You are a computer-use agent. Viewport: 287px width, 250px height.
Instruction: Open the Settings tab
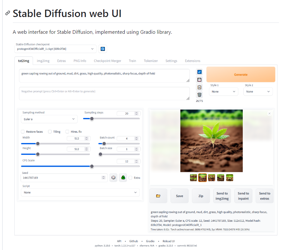coord(171,61)
